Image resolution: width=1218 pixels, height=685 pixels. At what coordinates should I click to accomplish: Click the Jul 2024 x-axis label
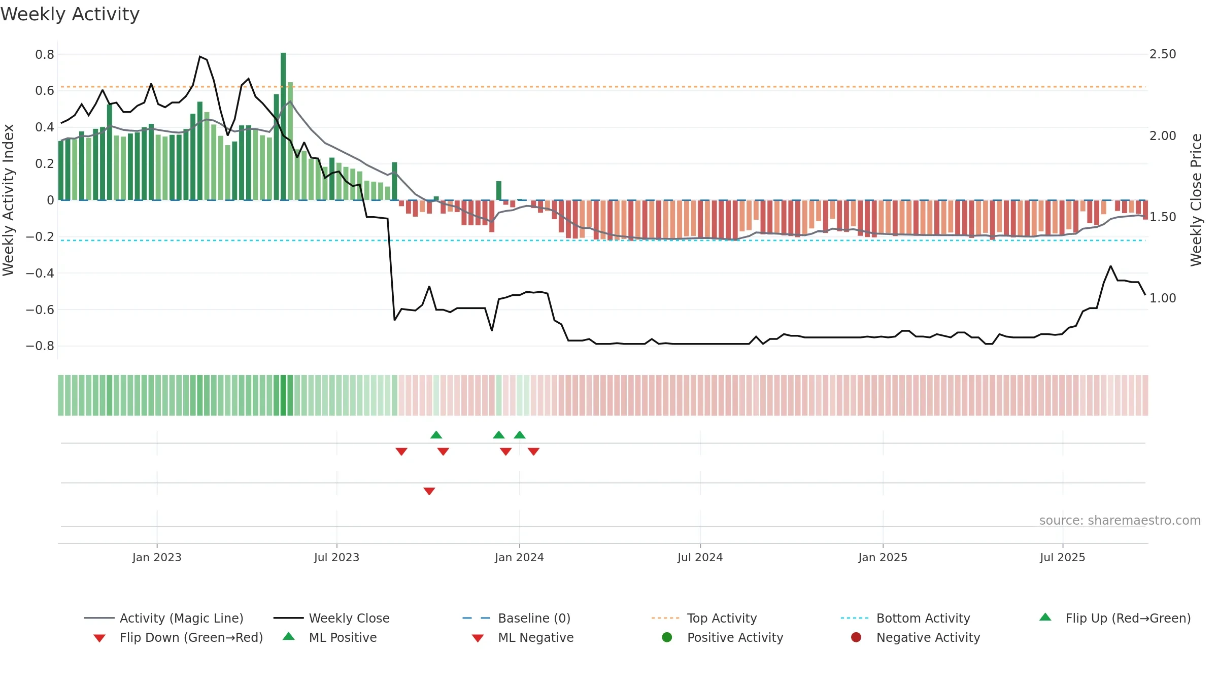[x=700, y=557]
